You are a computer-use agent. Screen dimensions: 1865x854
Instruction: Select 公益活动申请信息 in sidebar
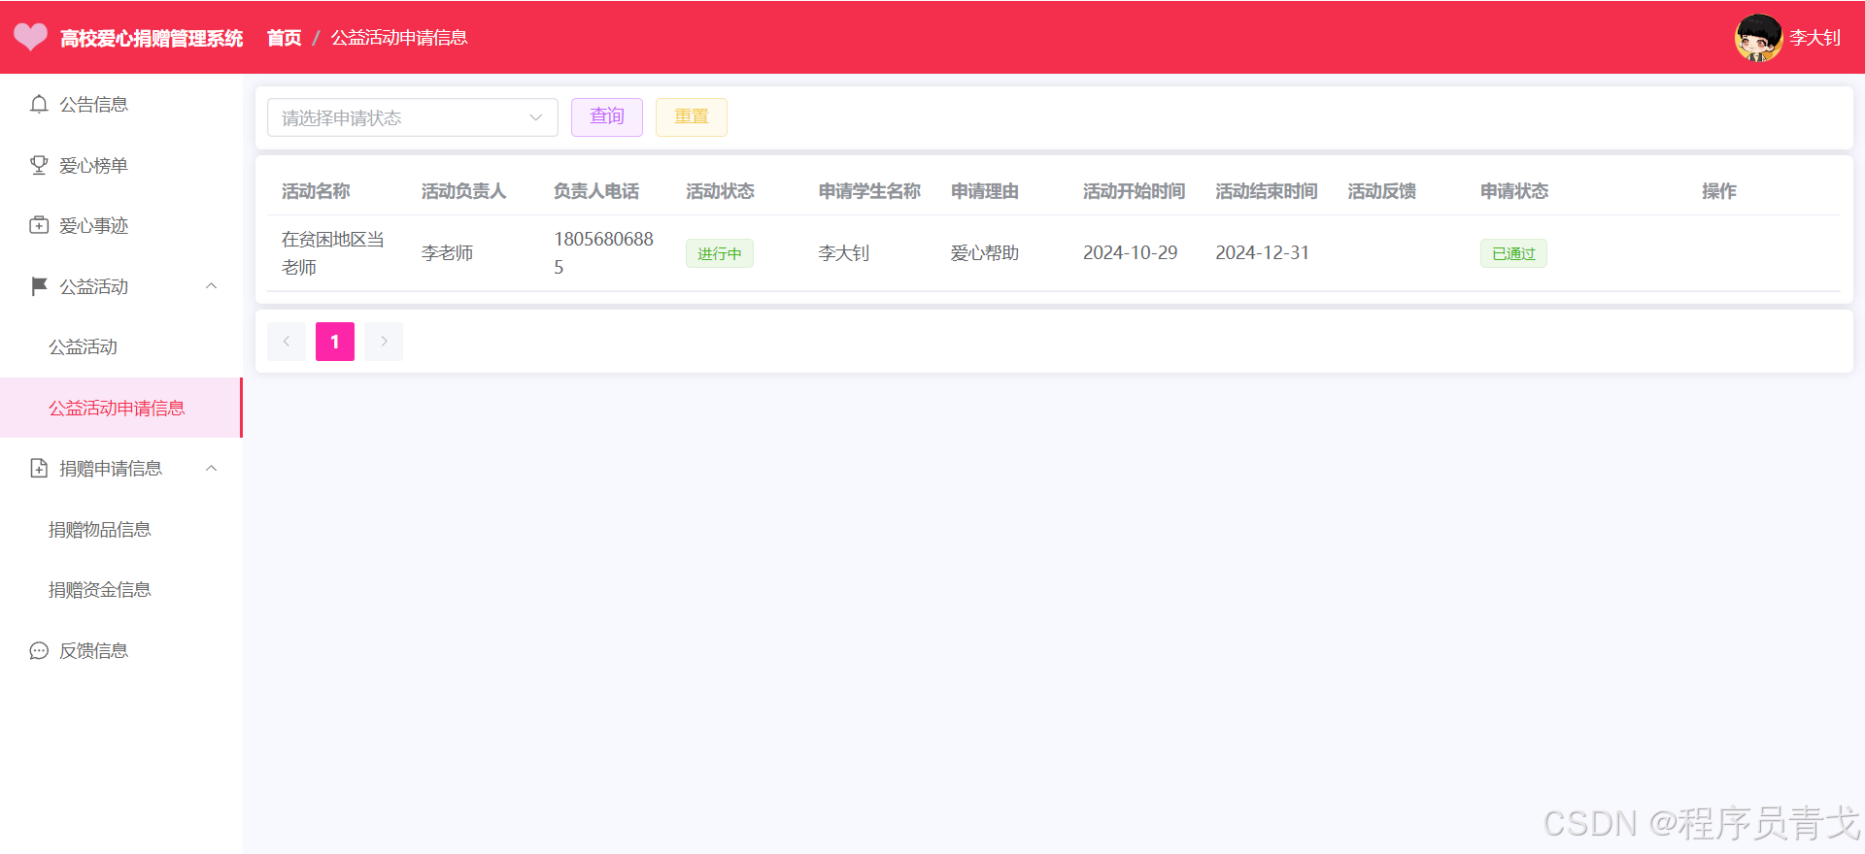coord(121,408)
